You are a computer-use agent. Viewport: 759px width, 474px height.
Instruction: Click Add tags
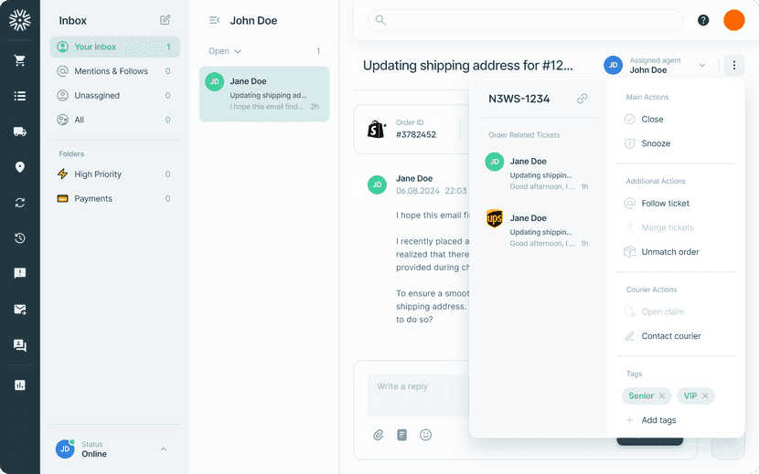(657, 420)
